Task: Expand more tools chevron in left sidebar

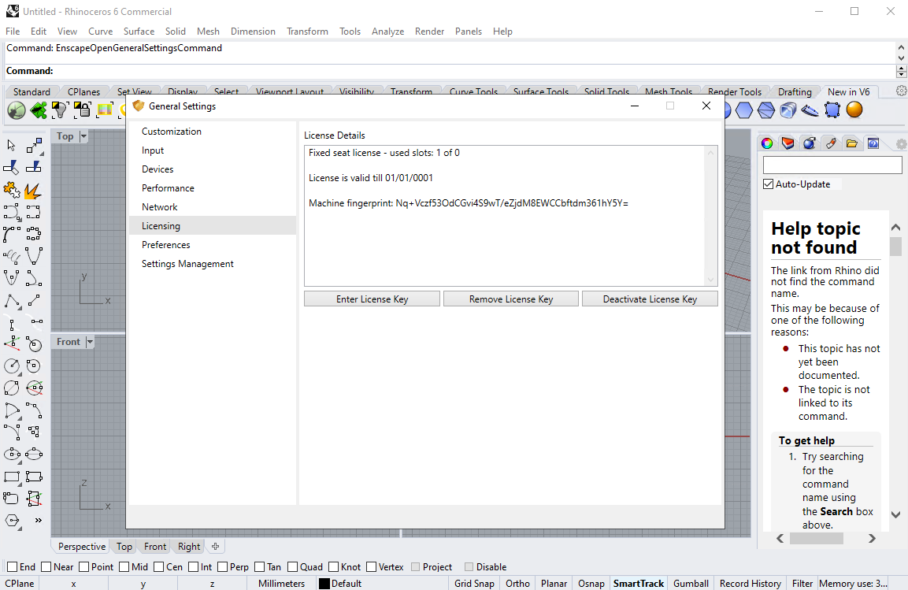Action: click(x=38, y=520)
